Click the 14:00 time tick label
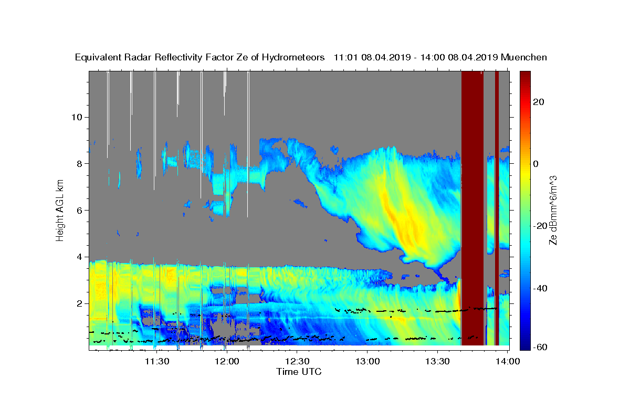The width and height of the screenshot is (630, 420). (x=508, y=361)
